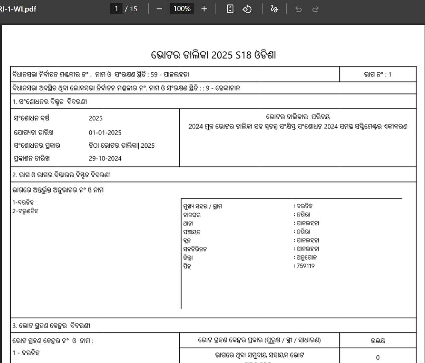Click the fit to page icon

point(230,9)
